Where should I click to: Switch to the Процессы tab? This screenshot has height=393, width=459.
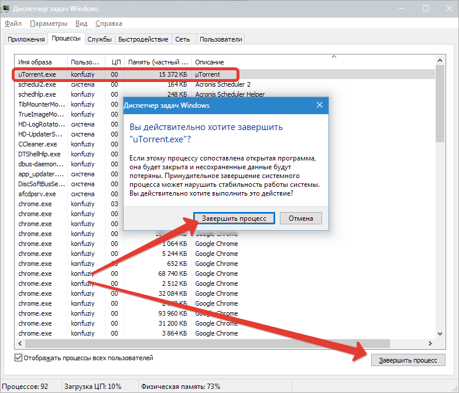coord(66,39)
